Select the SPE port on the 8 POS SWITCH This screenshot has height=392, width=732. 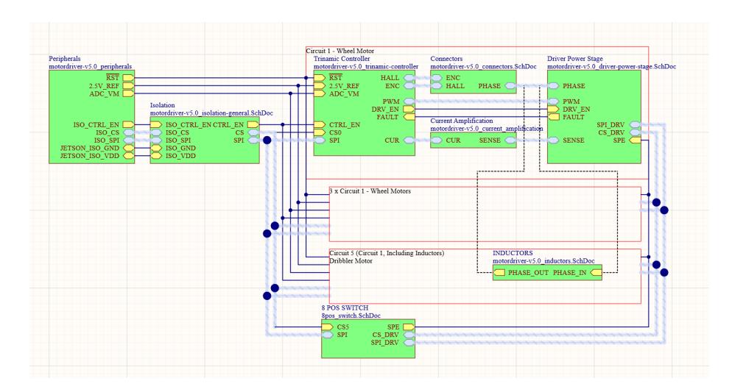point(409,327)
